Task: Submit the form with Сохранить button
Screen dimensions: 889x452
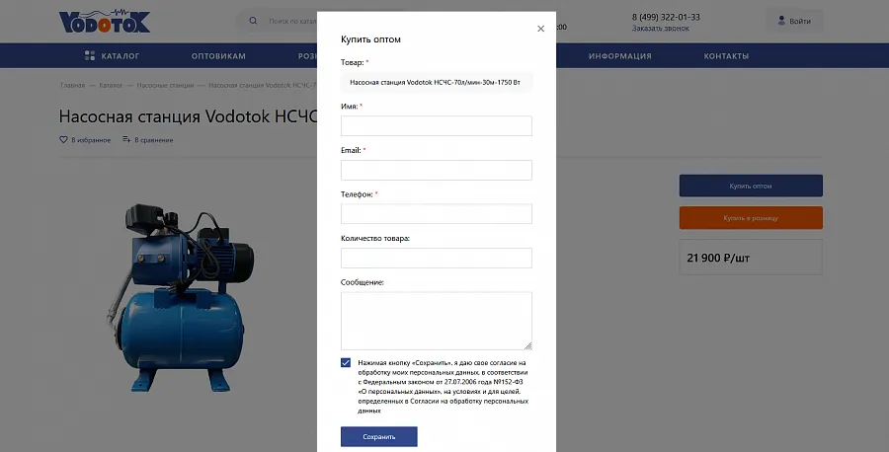Action: click(x=378, y=437)
